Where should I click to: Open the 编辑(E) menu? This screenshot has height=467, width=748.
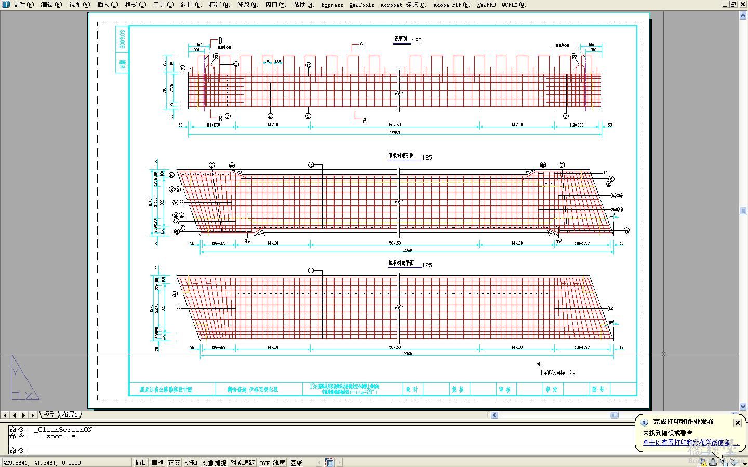[x=51, y=5]
